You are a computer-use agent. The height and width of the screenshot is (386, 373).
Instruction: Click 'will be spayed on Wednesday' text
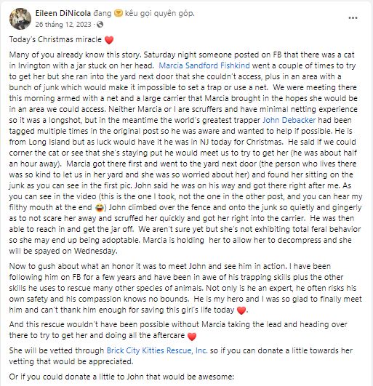[63, 251]
